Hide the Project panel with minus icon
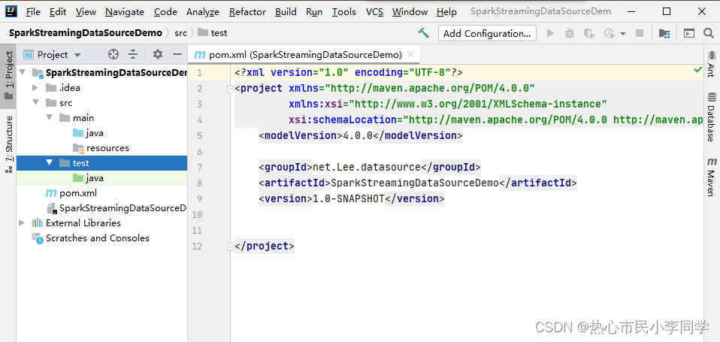This screenshot has height=342, width=720. (x=177, y=55)
